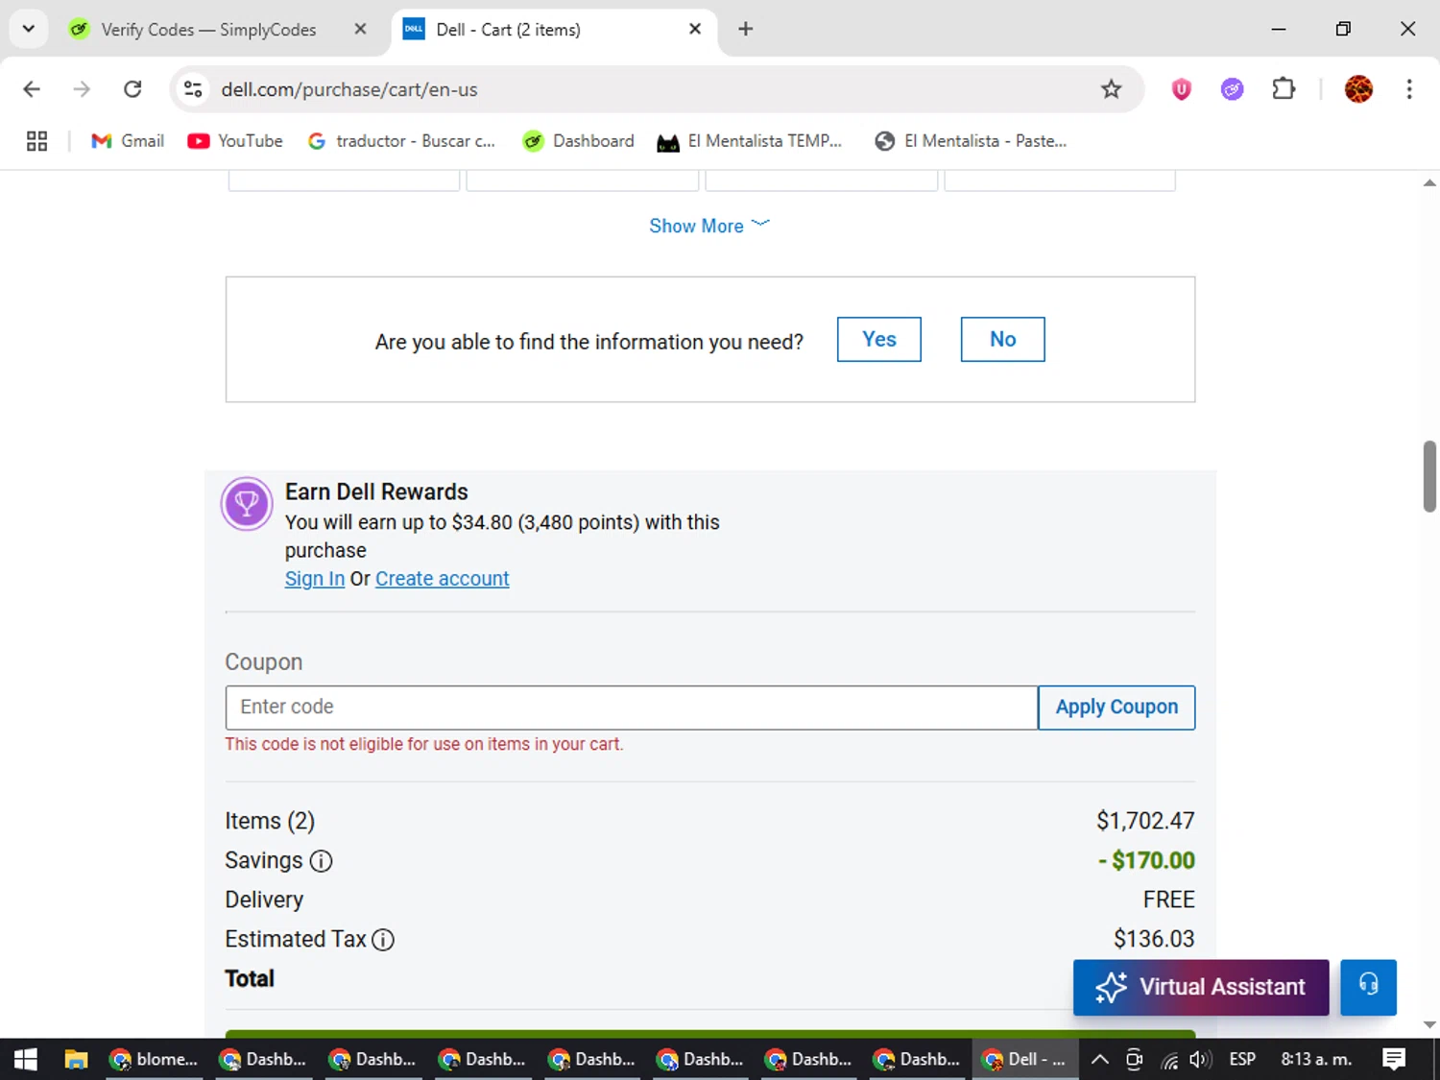Reload the Dell cart page
1440x1080 pixels.
[132, 89]
